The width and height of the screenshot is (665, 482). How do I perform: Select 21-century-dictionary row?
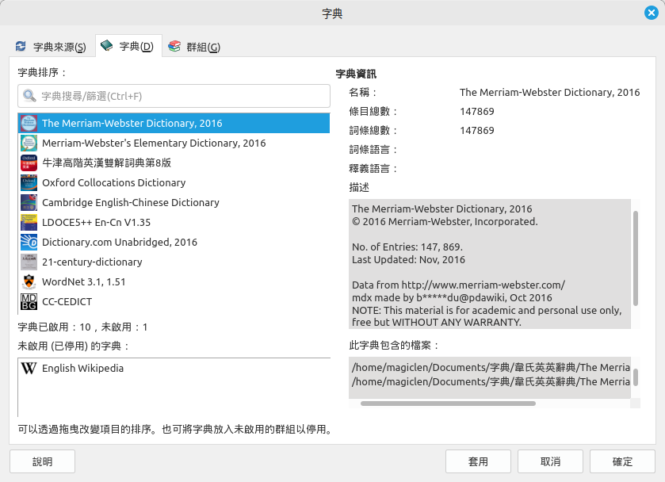(174, 262)
